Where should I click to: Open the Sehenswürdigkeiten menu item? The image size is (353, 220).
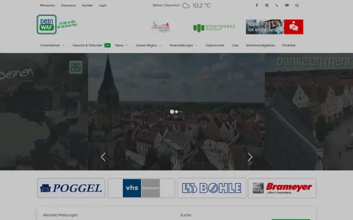(260, 45)
